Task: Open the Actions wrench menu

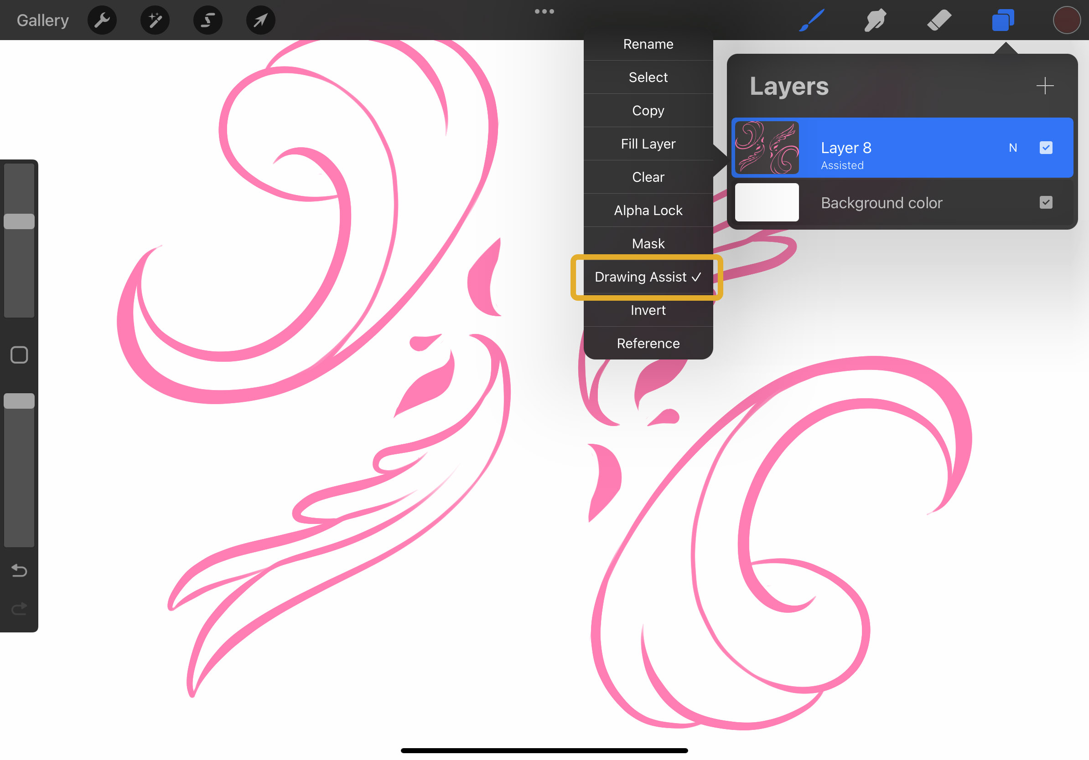Action: click(102, 21)
